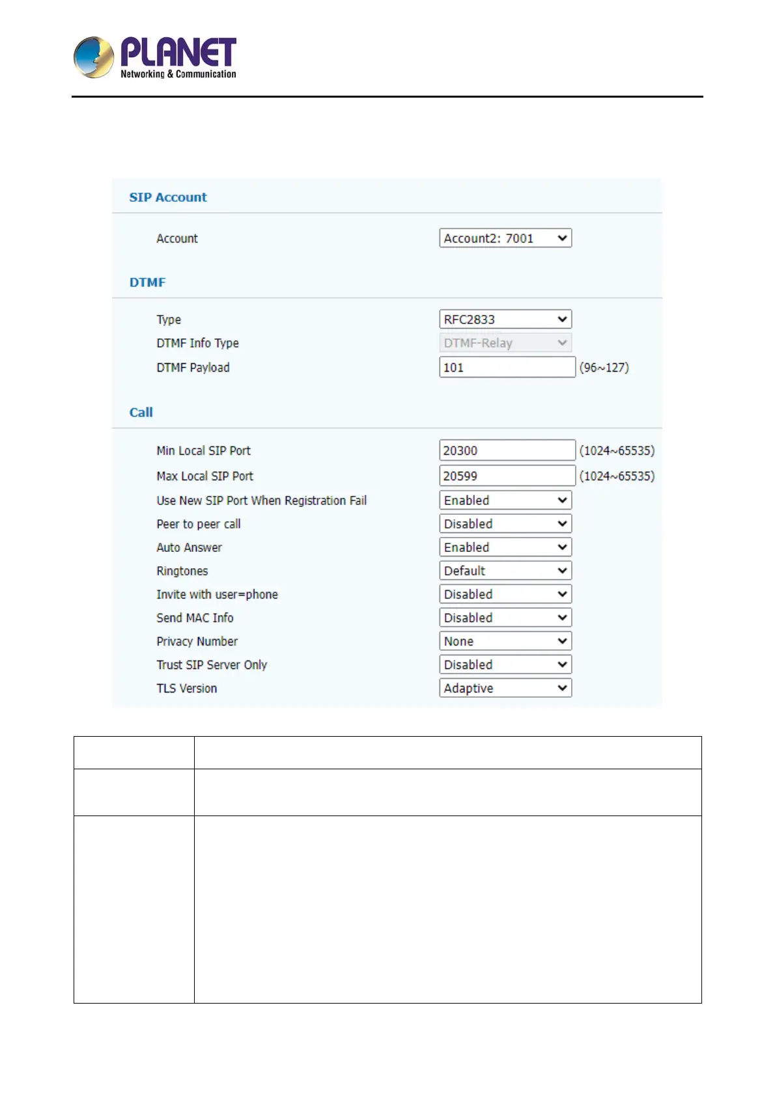Click the DTMF Info Type label
This screenshot has width=775, height=1096.
click(197, 343)
